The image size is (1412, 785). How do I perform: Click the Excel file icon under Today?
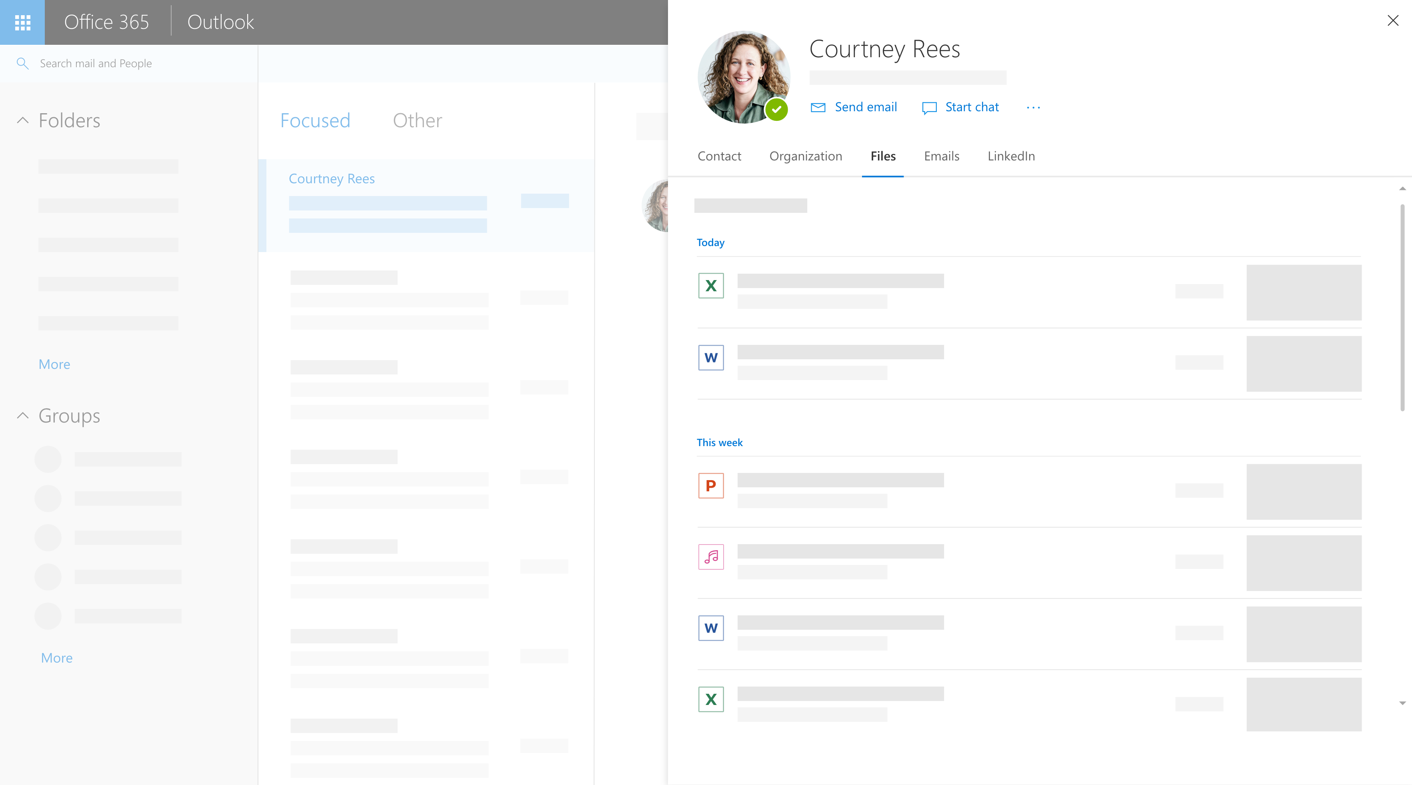click(710, 286)
